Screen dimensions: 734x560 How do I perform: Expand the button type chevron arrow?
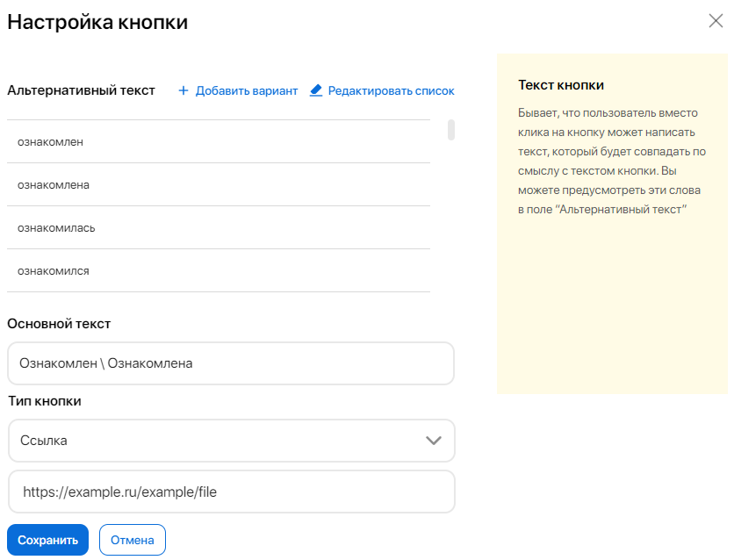pyautogui.click(x=433, y=441)
